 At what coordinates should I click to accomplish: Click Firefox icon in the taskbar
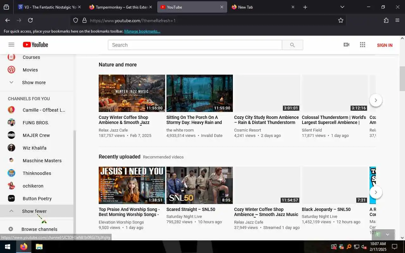tap(24, 247)
